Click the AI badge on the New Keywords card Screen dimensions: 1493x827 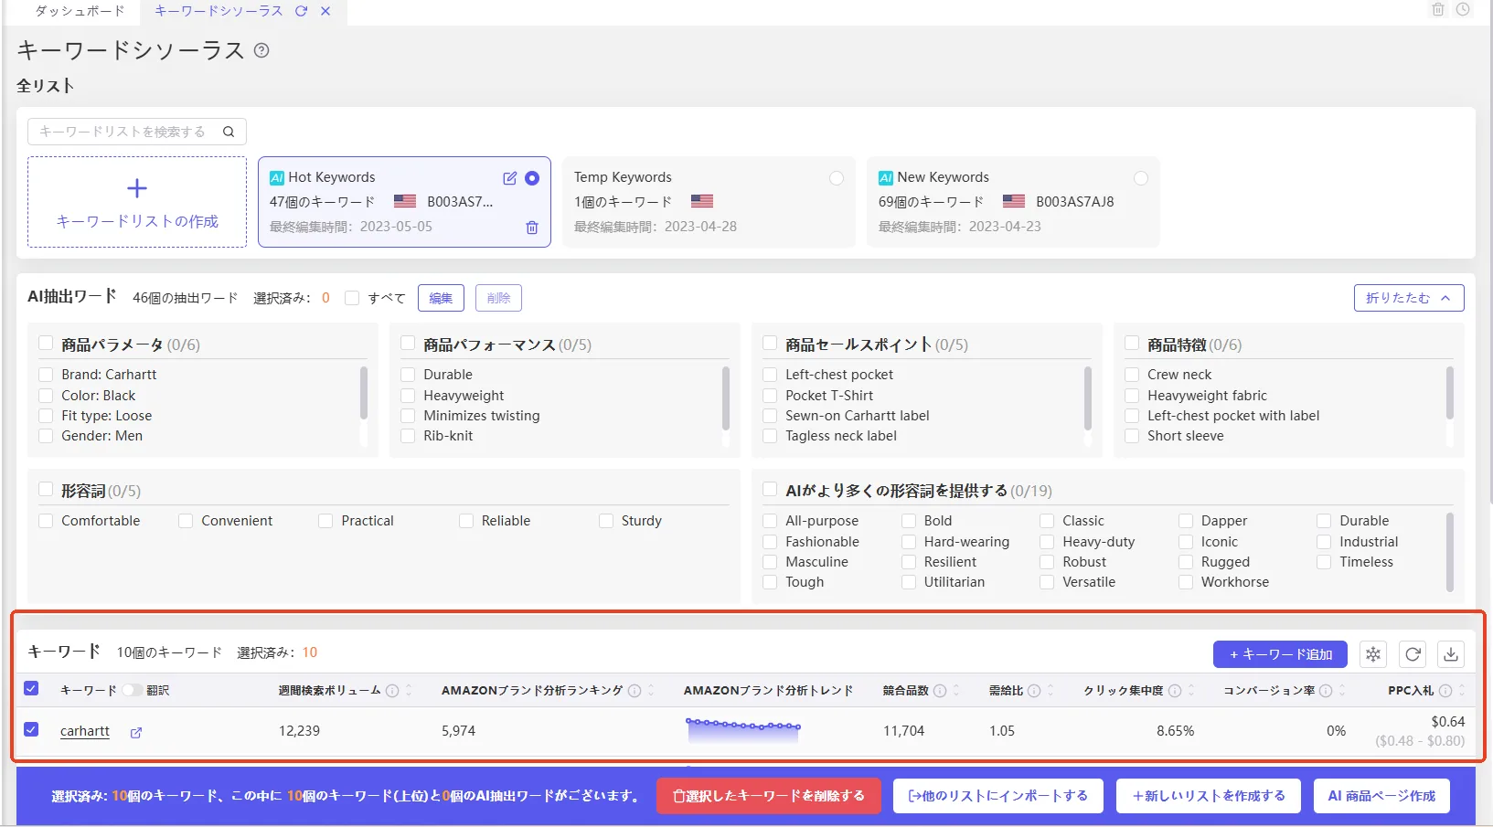pos(886,178)
